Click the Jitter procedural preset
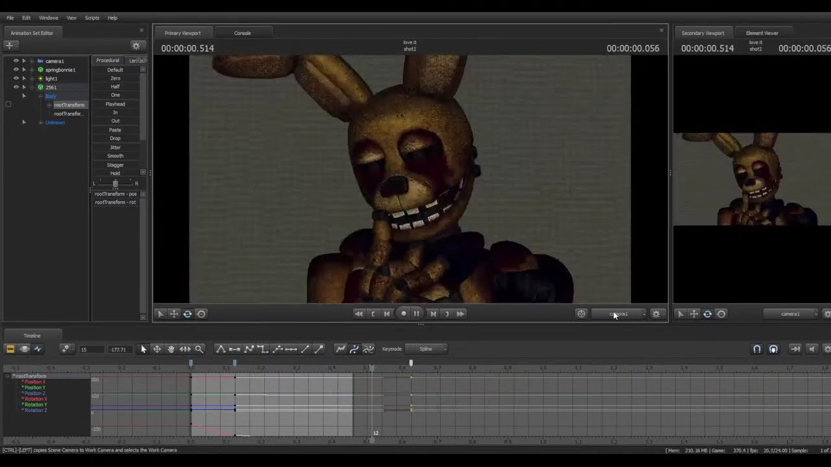Screen dimensions: 831x467 pyautogui.click(x=115, y=147)
